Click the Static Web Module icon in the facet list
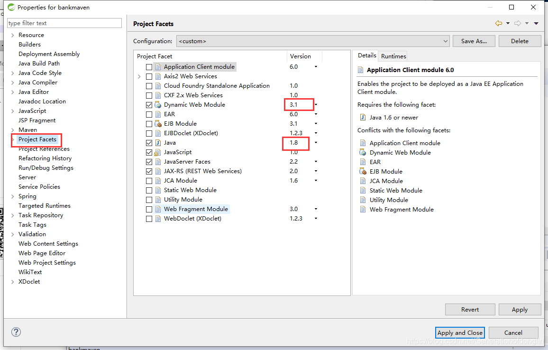Viewport: 548px width, 350px height. [x=158, y=190]
